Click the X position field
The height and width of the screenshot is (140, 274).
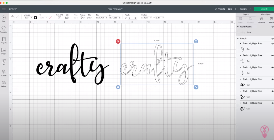pyautogui.click(x=147, y=18)
